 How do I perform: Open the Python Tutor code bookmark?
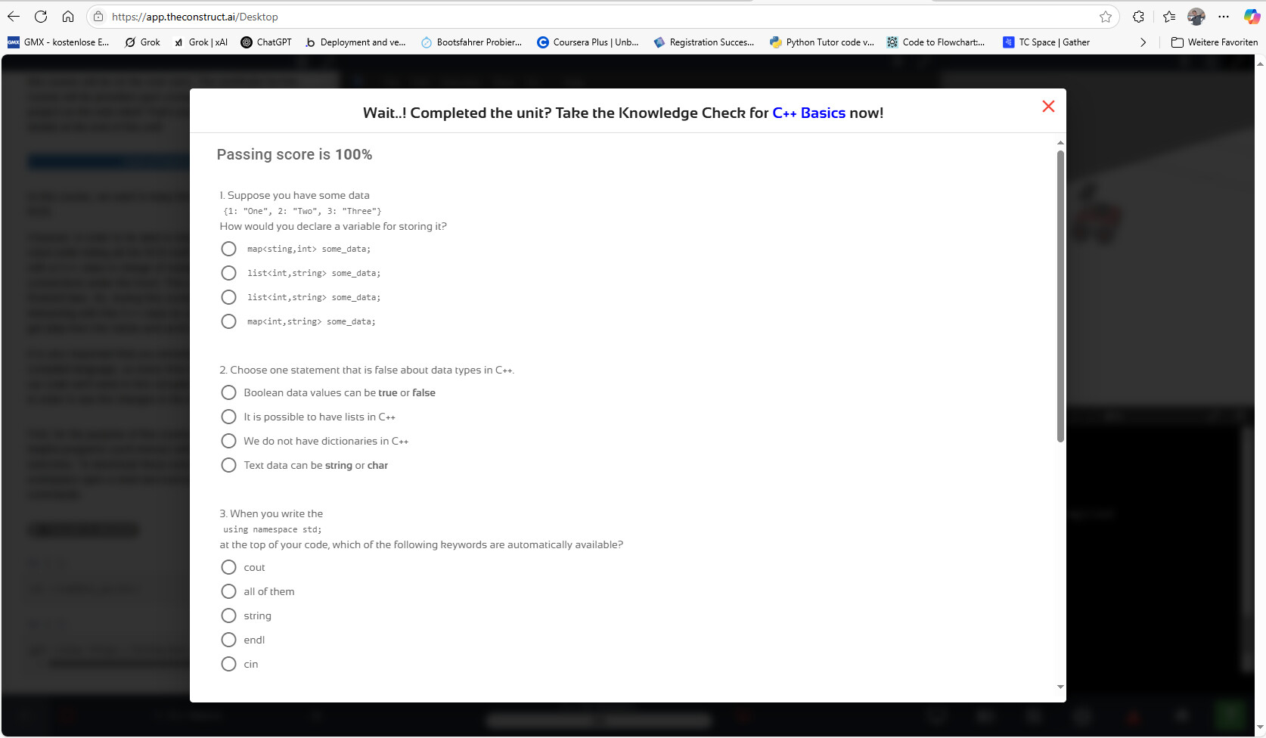(822, 42)
